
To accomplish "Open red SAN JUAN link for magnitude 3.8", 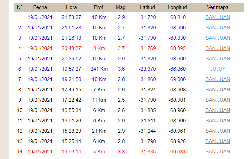I will (218, 152).
